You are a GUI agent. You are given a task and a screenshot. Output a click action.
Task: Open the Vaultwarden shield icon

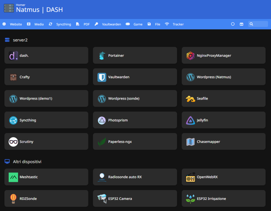[x=102, y=77]
